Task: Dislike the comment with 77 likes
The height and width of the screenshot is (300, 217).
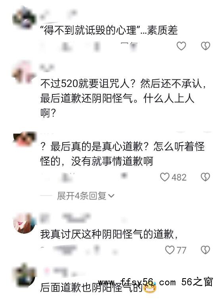Action: pyautogui.click(x=205, y=250)
